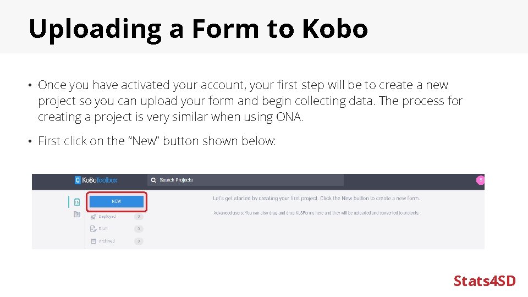Screen dimensions: 528x297
Task: Click the slide title "Uploading a Form to Kobo"
Action: pyautogui.click(x=198, y=29)
